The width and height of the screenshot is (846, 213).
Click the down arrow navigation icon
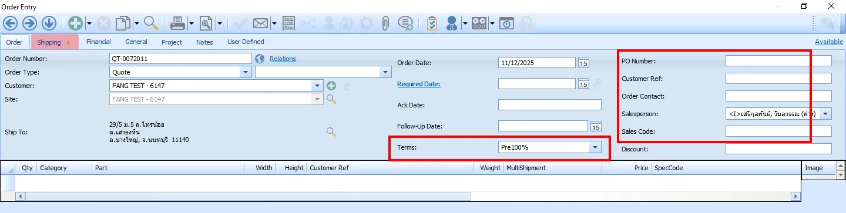pyautogui.click(x=49, y=23)
